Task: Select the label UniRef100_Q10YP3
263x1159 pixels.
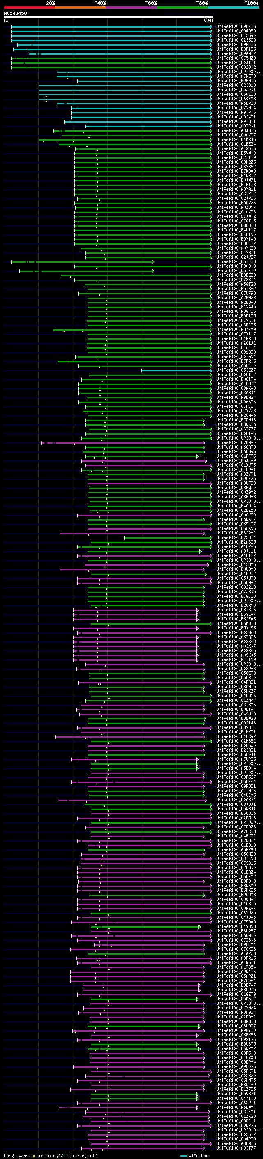Action: click(235, 212)
